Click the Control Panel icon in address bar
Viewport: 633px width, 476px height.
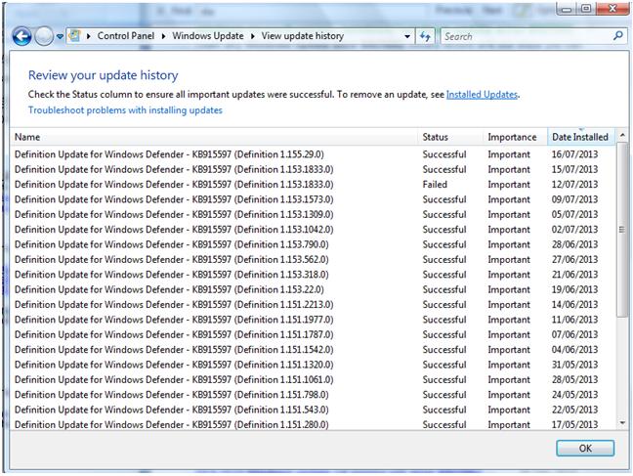tap(74, 36)
